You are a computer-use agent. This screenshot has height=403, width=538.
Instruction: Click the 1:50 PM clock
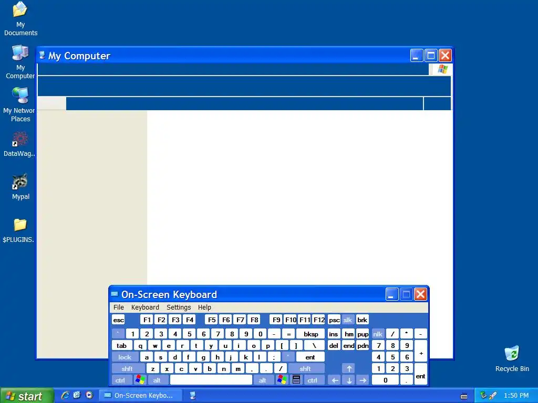(516, 396)
